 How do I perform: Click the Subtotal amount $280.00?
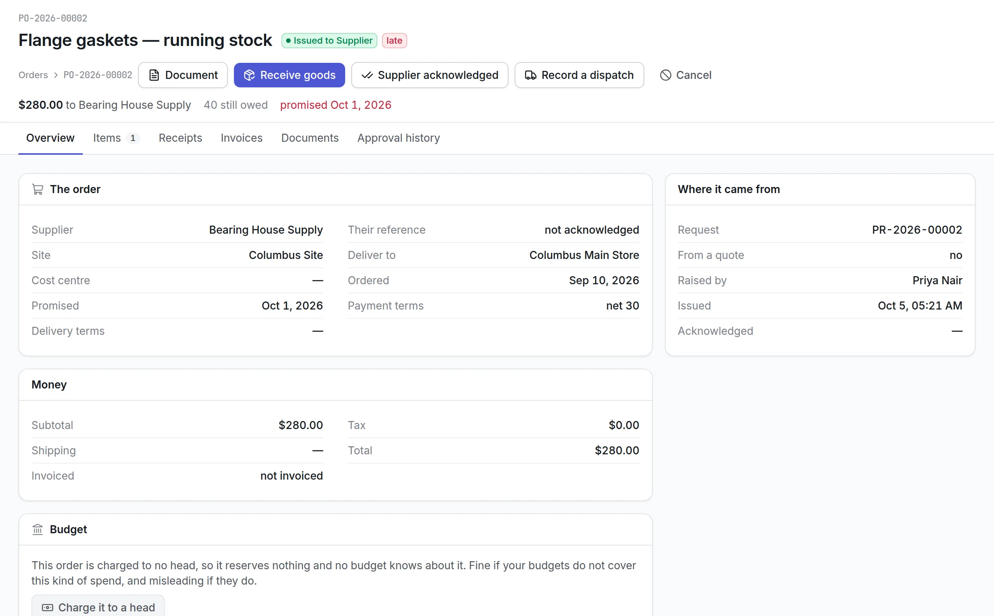click(301, 425)
